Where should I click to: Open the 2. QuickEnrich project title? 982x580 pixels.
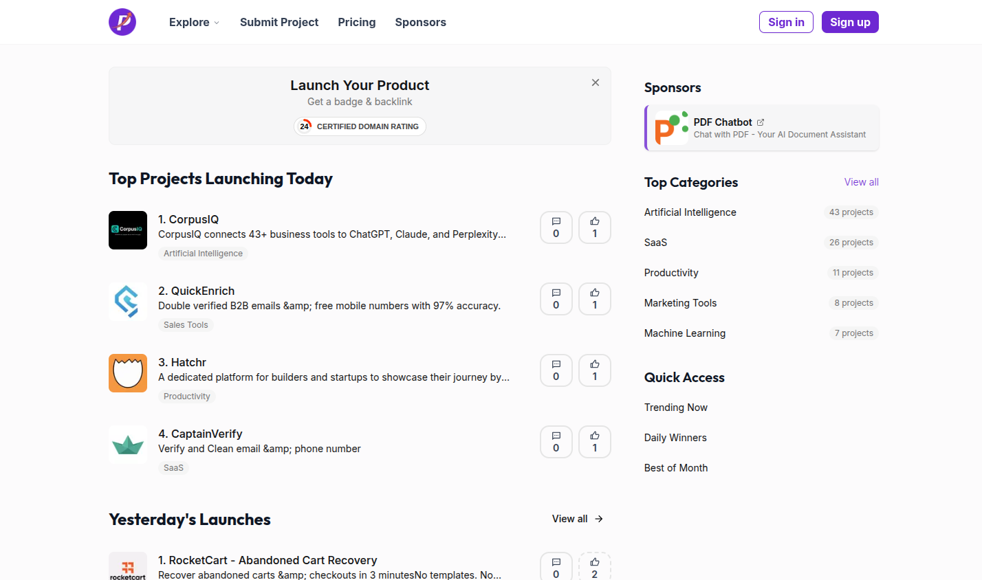[197, 291]
